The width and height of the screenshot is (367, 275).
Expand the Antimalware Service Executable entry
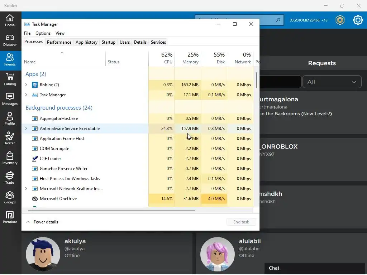26,129
